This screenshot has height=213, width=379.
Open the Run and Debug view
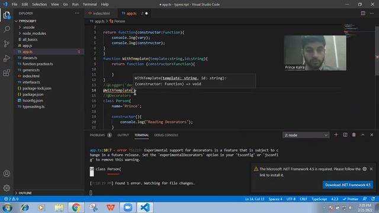pos(7,58)
